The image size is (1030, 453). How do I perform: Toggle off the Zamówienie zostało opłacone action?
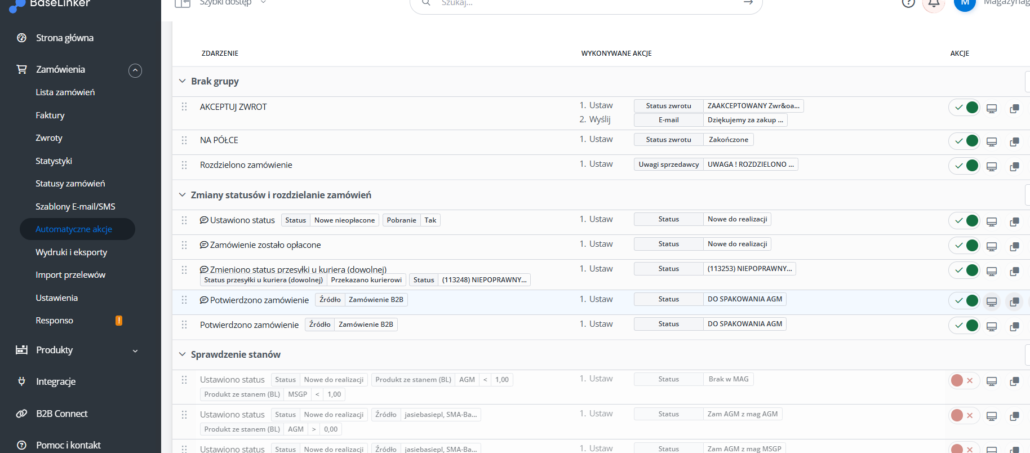click(965, 245)
